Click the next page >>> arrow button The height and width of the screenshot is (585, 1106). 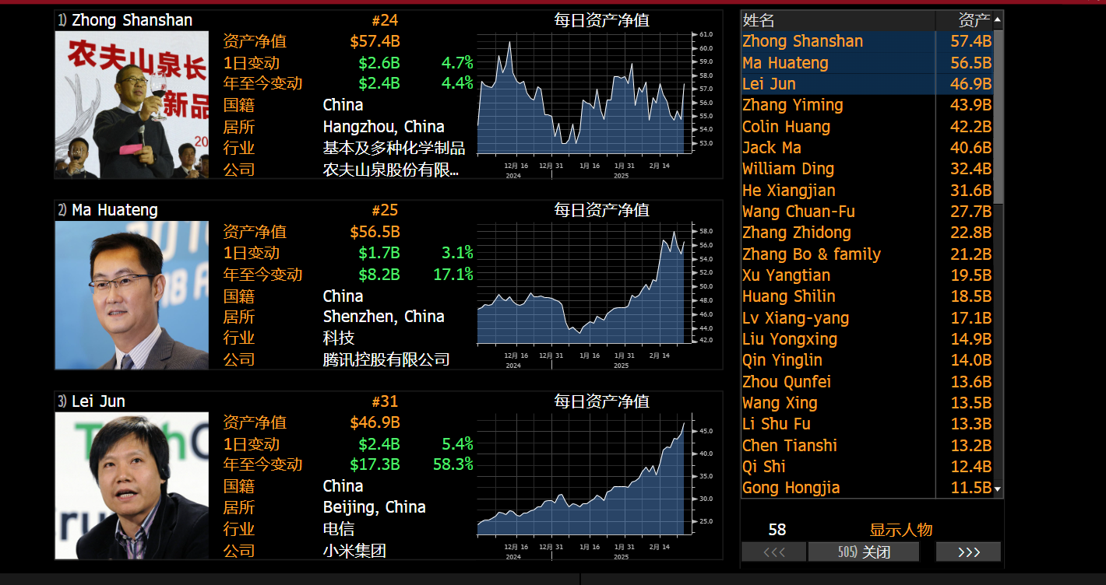pyautogui.click(x=968, y=552)
